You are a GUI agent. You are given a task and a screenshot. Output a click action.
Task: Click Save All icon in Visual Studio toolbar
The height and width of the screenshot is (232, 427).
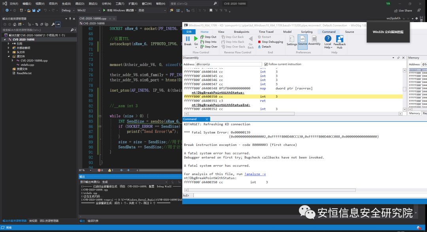pyautogui.click(x=38, y=10)
